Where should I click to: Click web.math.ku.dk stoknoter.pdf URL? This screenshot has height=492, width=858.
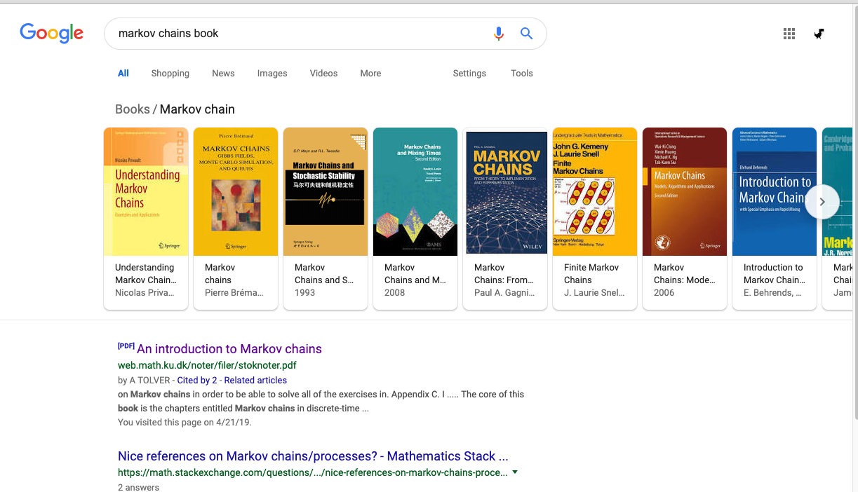(207, 365)
